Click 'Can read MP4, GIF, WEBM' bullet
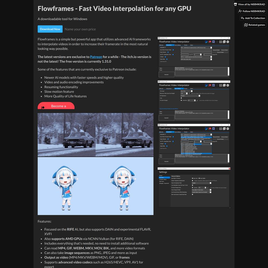 point(95,248)
